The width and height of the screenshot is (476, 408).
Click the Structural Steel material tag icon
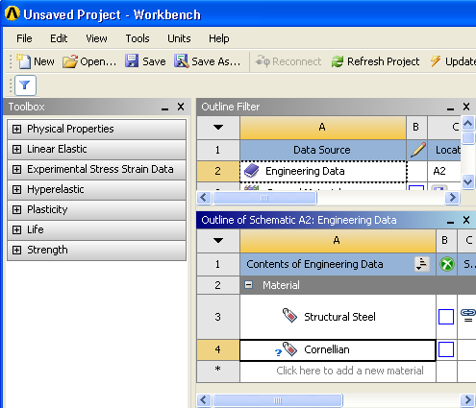(289, 315)
